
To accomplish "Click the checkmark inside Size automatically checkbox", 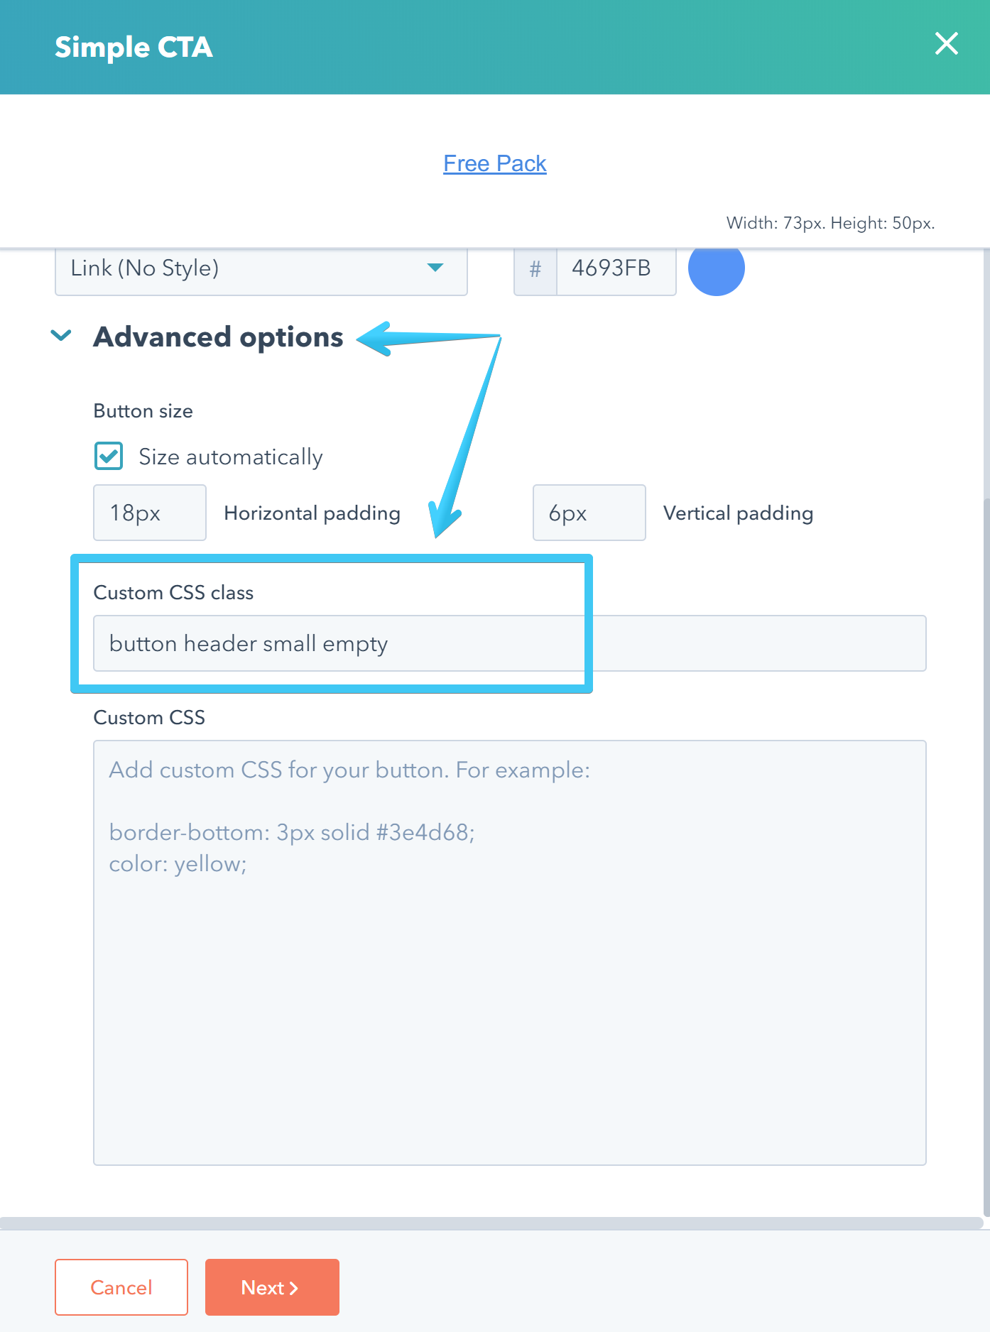I will (108, 457).
